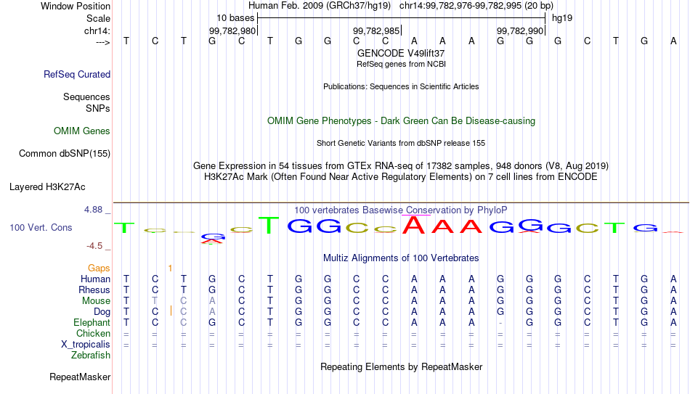This screenshot has height=394, width=690.
Task: Open the 100 Vert. Cons track label
Action: point(41,227)
